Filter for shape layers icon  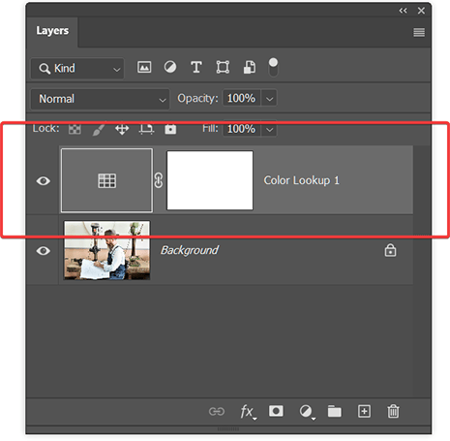(x=223, y=67)
